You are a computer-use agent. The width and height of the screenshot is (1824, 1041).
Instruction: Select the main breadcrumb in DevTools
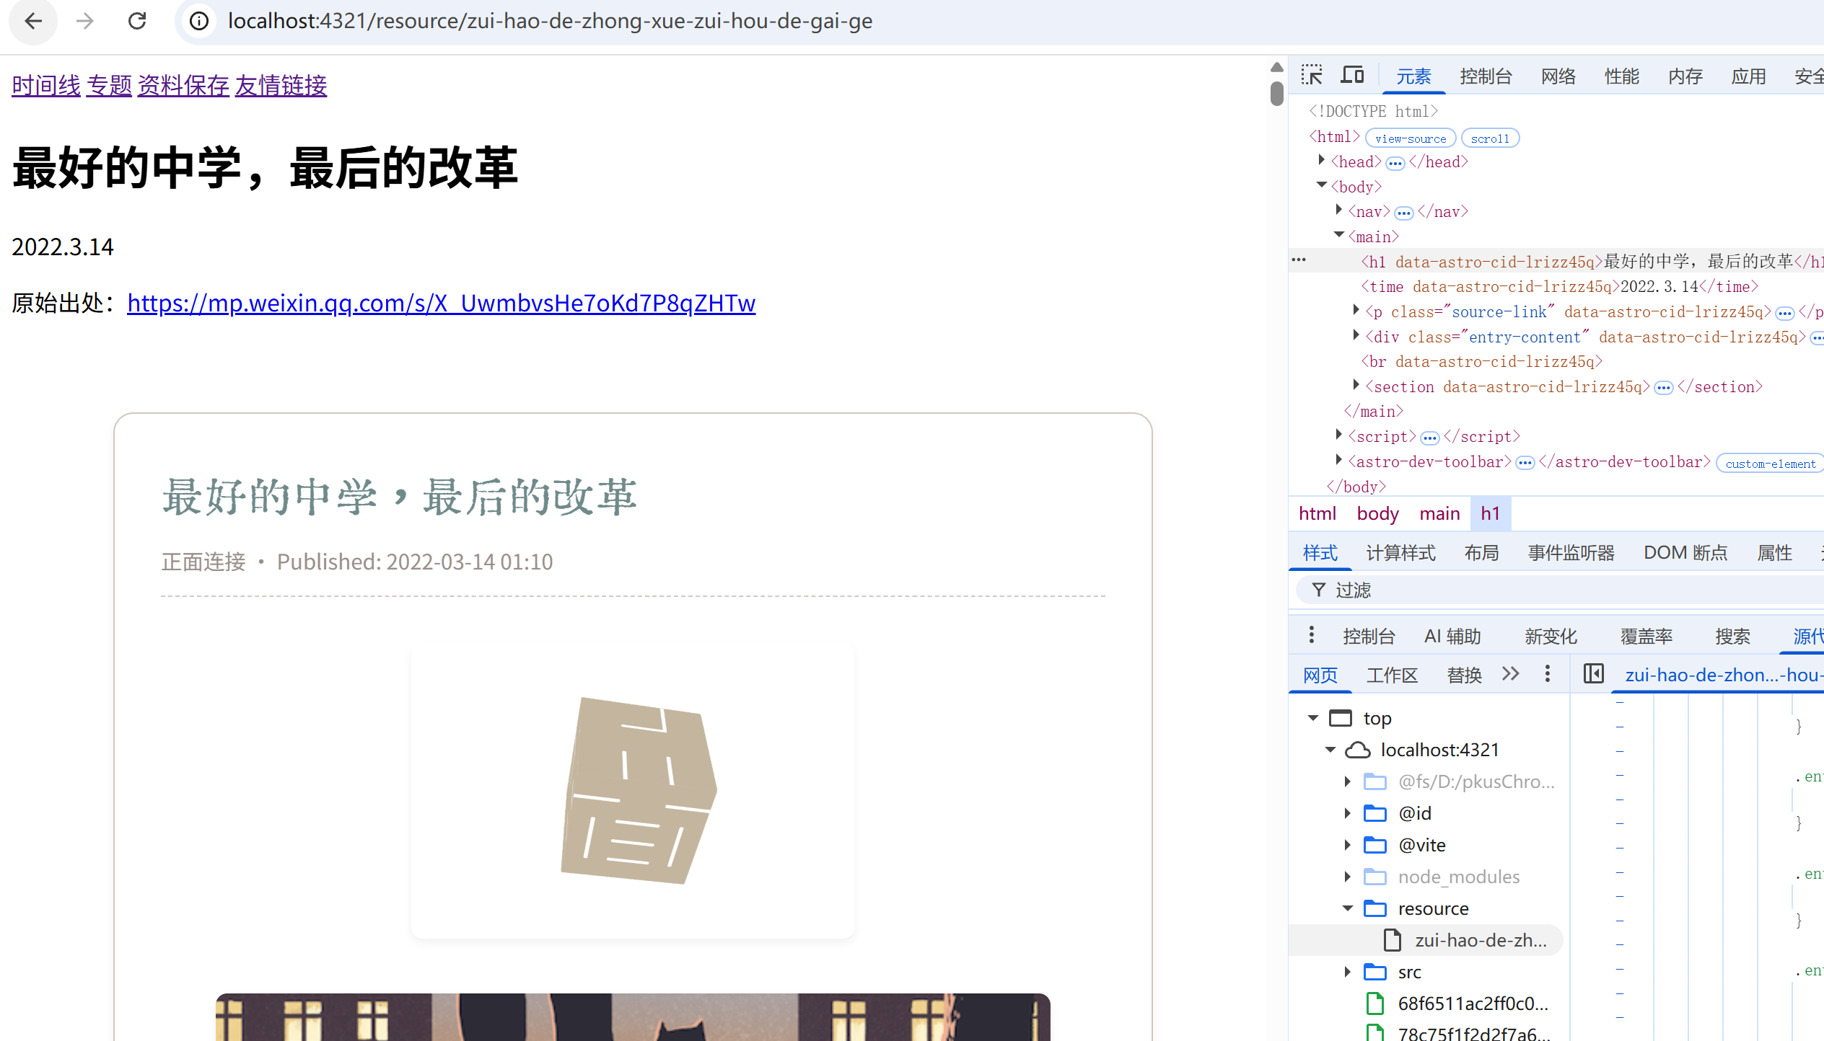[1439, 514]
